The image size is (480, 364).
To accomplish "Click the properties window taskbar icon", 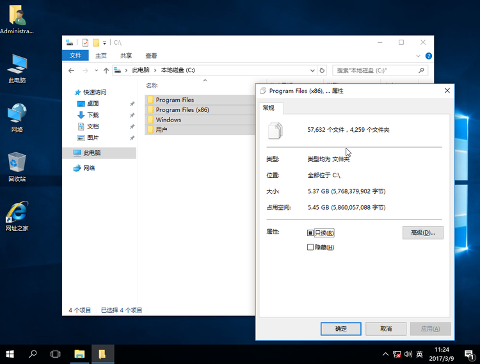I will (102, 354).
